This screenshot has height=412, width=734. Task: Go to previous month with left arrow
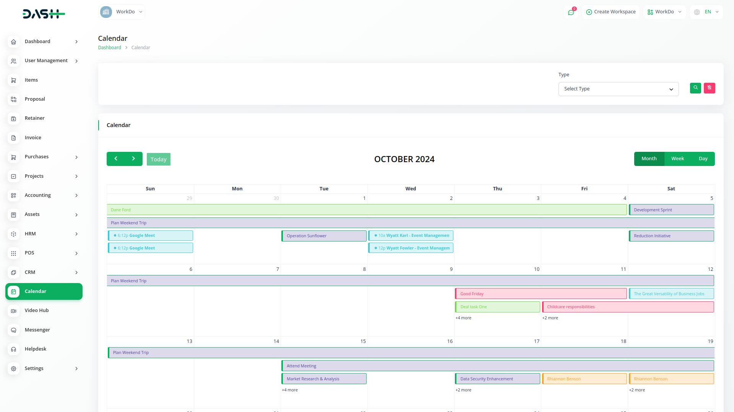pos(116,159)
